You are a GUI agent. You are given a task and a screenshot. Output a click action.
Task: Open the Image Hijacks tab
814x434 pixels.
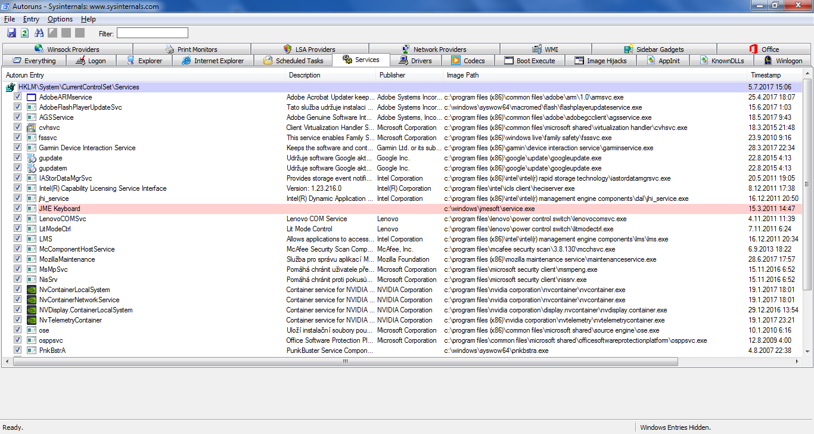600,60
